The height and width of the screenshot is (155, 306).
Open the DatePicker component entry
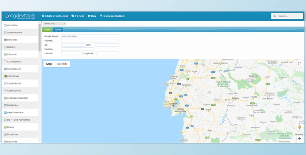click(20, 105)
